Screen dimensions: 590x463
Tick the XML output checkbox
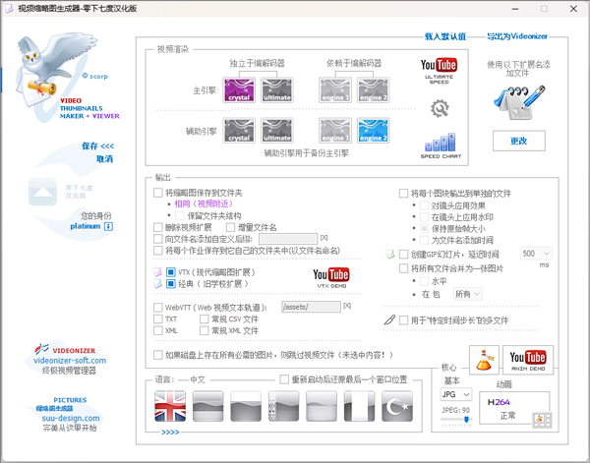tap(158, 330)
